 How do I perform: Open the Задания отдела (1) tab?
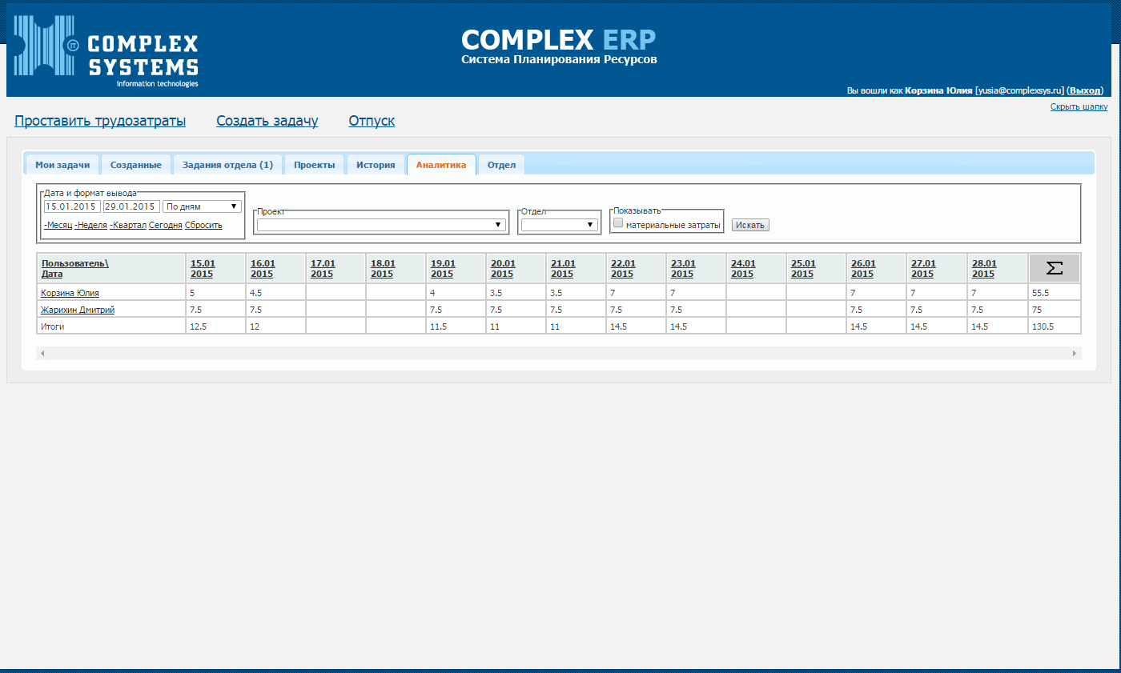227,165
